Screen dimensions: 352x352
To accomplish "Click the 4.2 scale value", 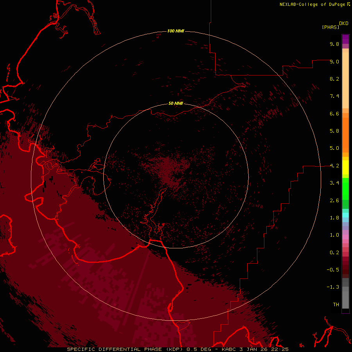I will pos(334,166).
